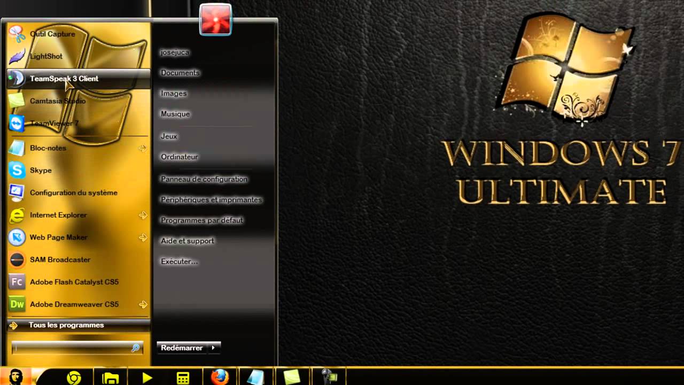Click the media player play taskbar icon
684x385 pixels.
tap(147, 378)
